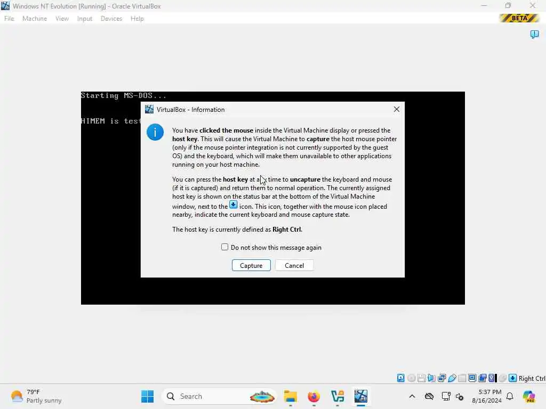546x409 pixels.
Task: Click the Right Ctrl host key label
Action: pyautogui.click(x=532, y=379)
